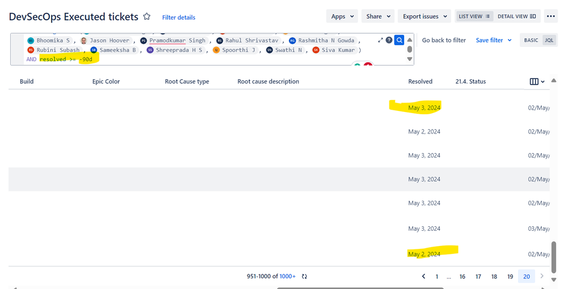Sort by the Build column header

(x=27, y=81)
